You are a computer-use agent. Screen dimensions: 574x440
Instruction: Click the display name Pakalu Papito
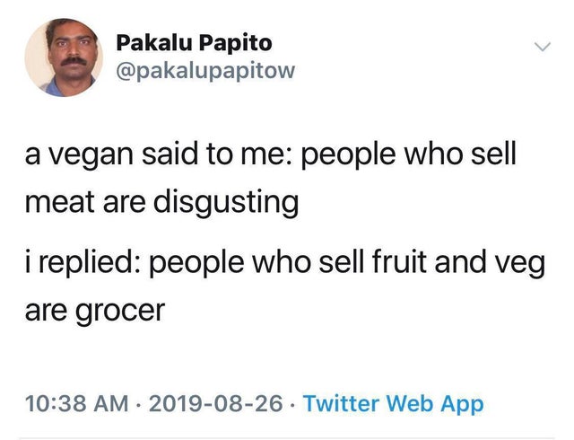click(194, 41)
